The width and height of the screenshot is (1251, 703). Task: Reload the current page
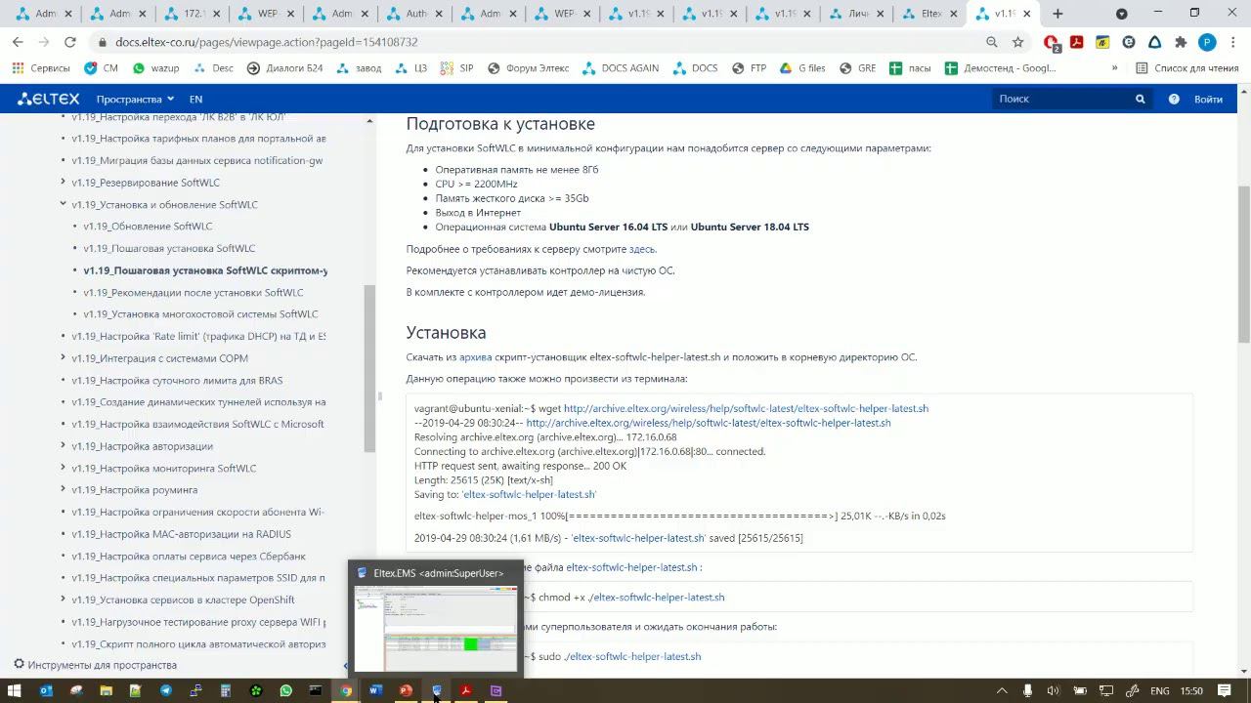[70, 42]
